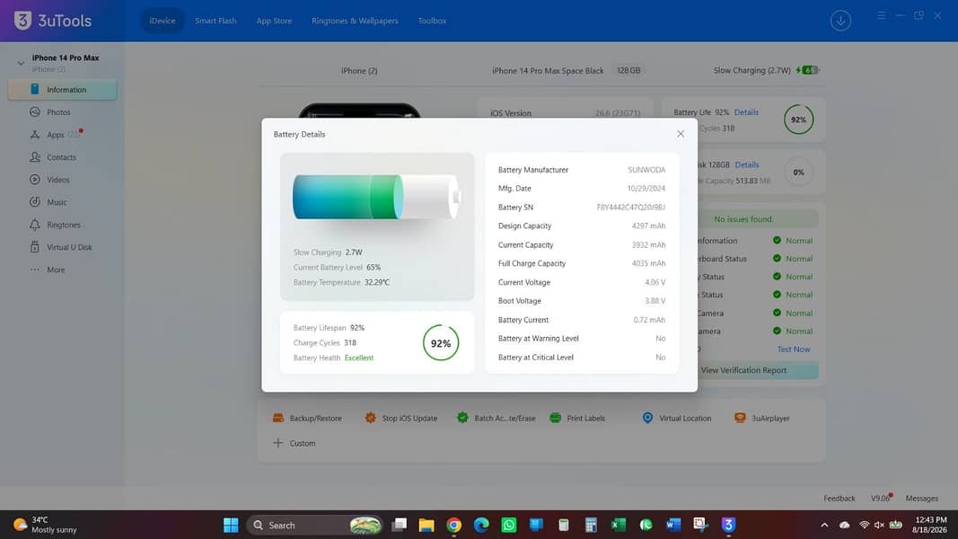958x539 pixels.
Task: Open File Explorer from taskbar
Action: pos(426,525)
